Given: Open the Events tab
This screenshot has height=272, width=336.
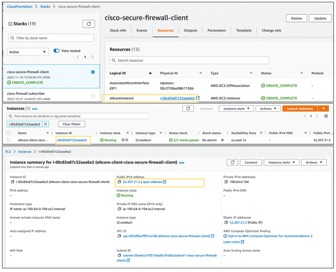Looking at the screenshot, I should click(142, 30).
